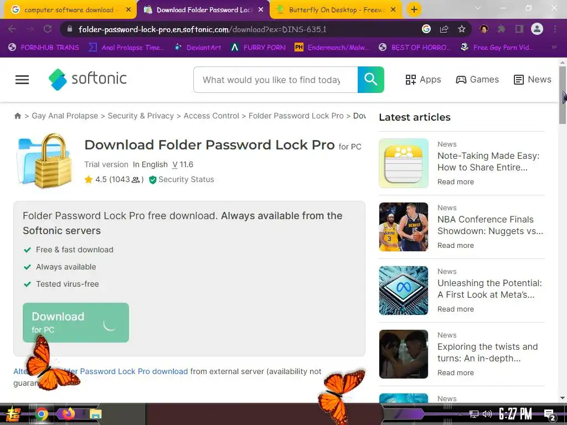Viewport: 567px width, 425px height.
Task: Go back in browser history
Action: click(12, 29)
